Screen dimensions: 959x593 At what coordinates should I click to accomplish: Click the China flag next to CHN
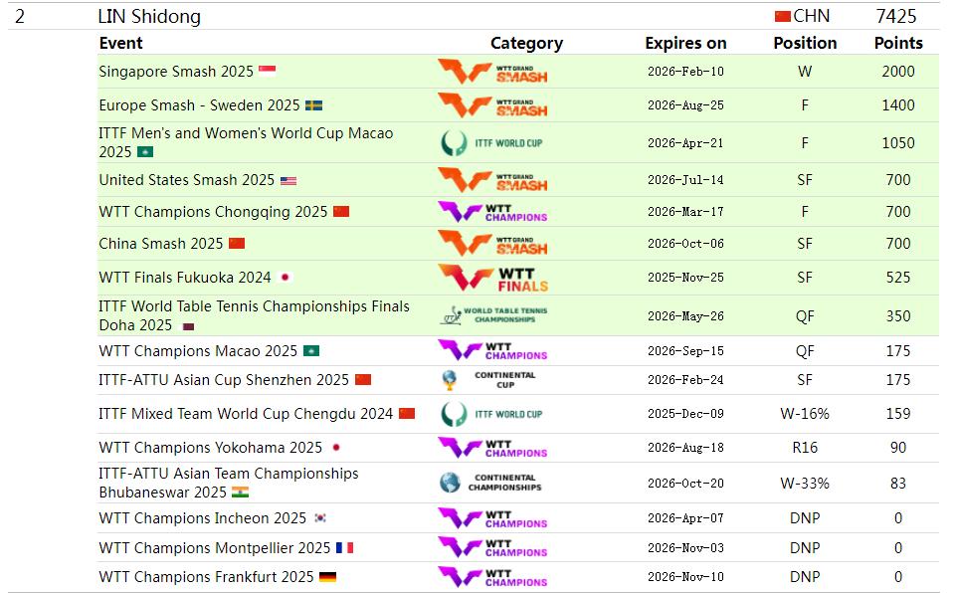pos(782,16)
